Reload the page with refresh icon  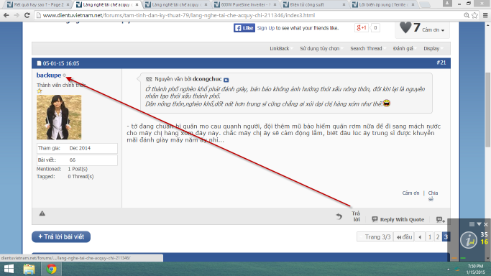[x=27, y=15]
